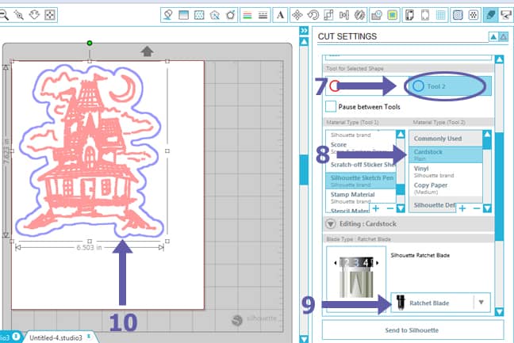Select the selection zoom tool
Screen dimensions: 514x343
point(19,15)
